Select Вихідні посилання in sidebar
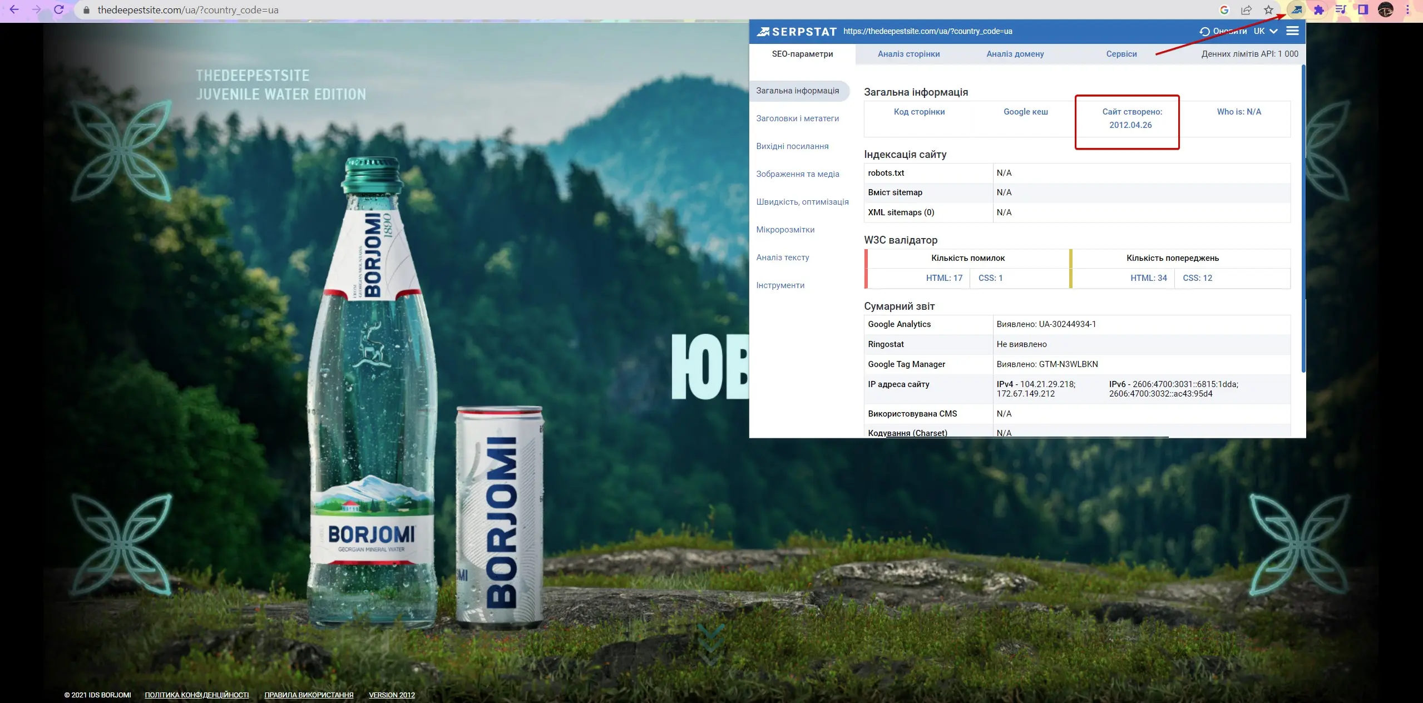 [792, 146]
